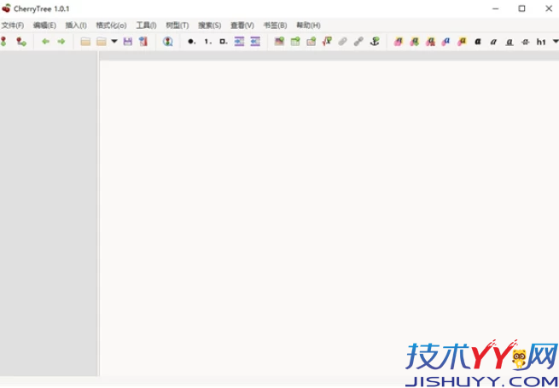Click the add sub-node icon

pyautogui.click(x=21, y=42)
